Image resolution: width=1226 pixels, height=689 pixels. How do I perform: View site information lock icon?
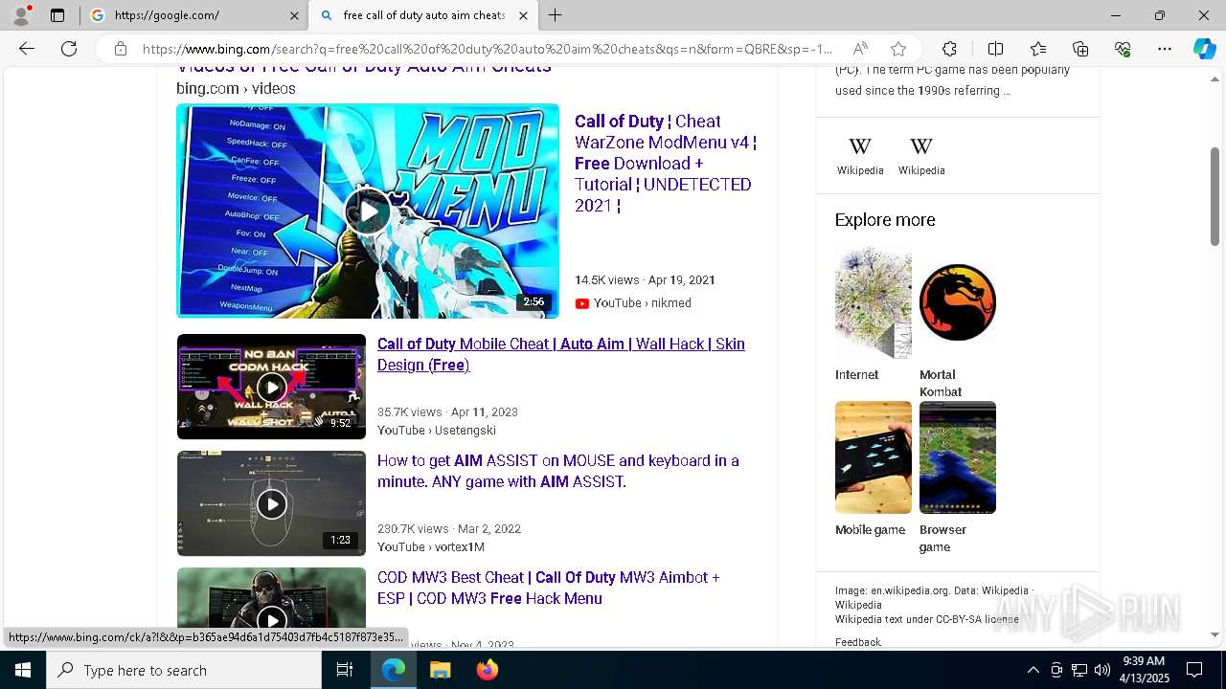click(x=120, y=49)
